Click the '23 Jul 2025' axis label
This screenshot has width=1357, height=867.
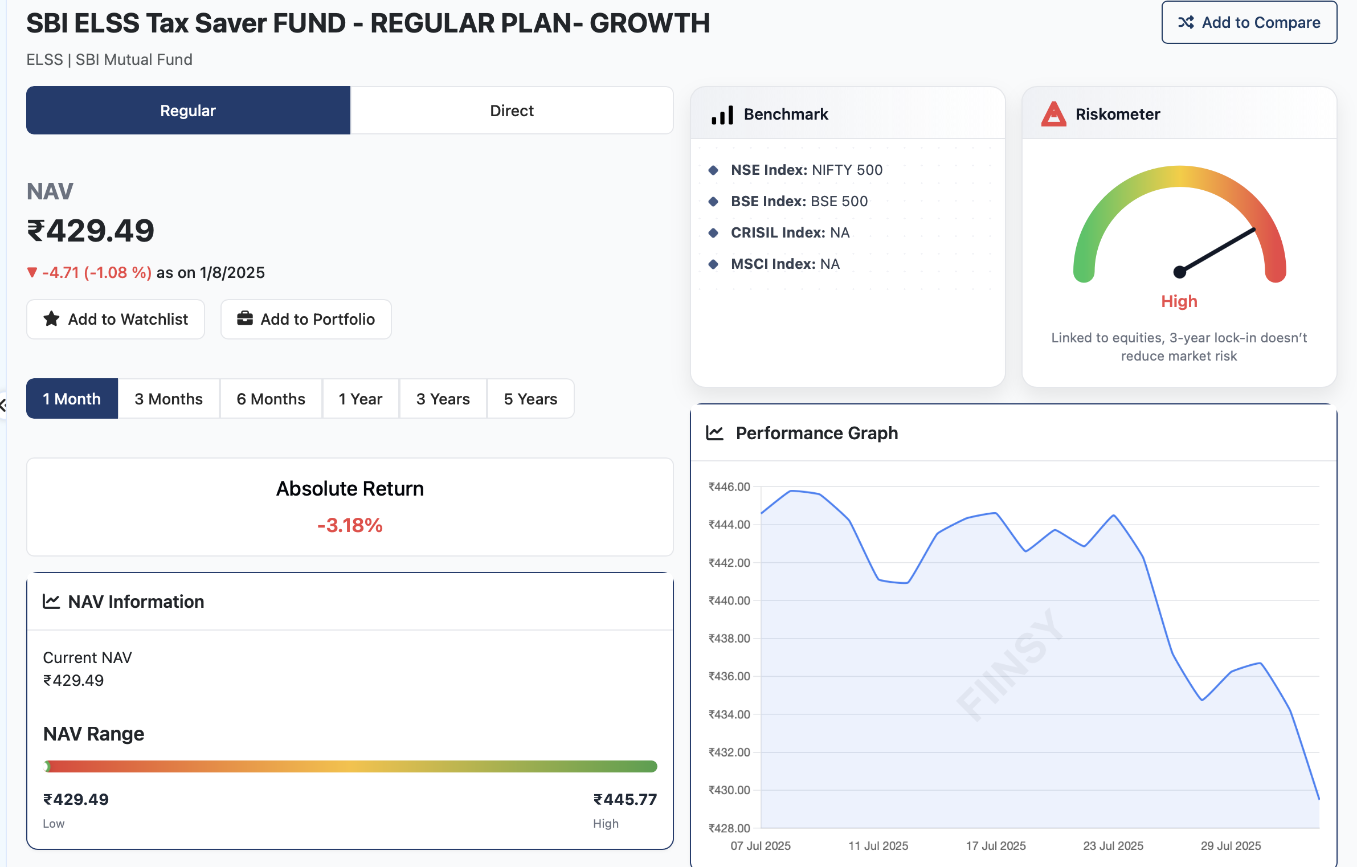tap(1113, 846)
